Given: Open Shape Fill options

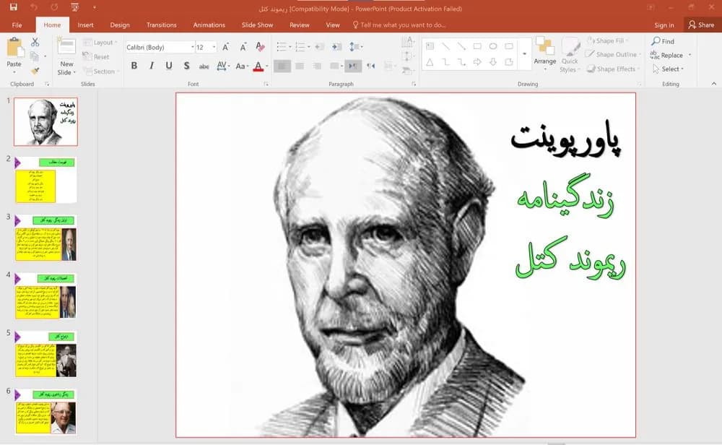Looking at the screenshot, I should [x=608, y=40].
